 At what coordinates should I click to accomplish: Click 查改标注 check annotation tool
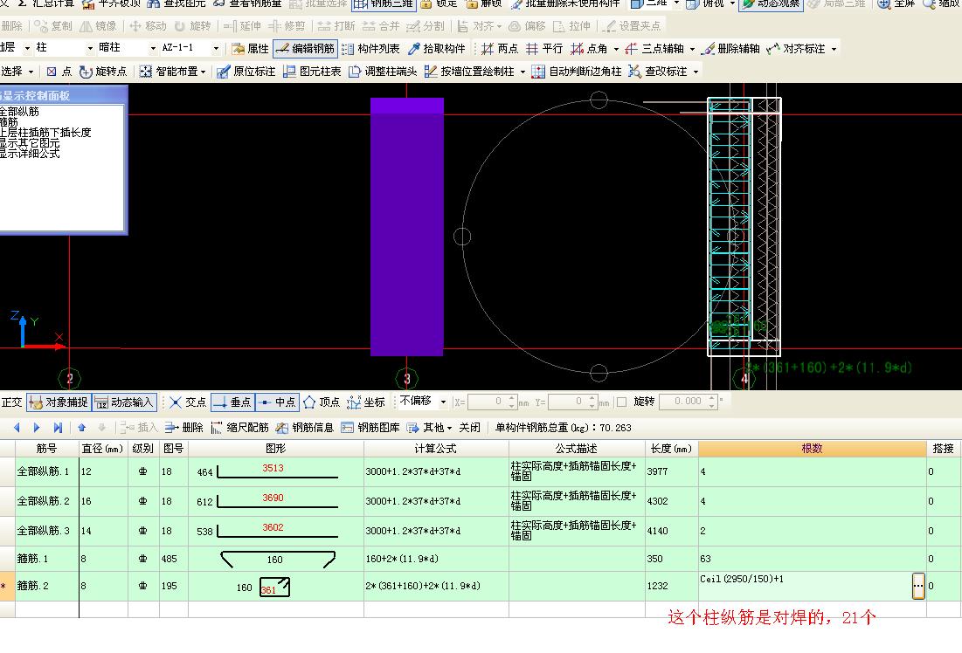tap(658, 72)
